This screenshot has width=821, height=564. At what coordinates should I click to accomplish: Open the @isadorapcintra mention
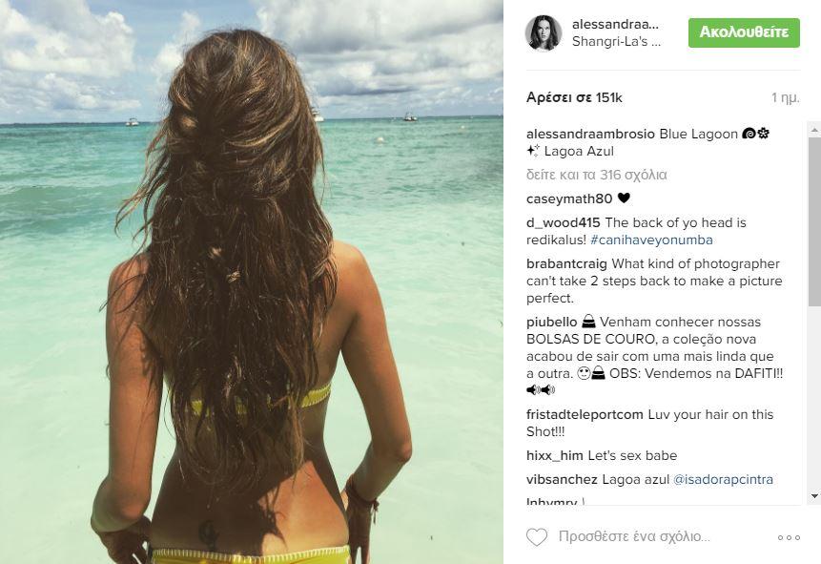(723, 480)
